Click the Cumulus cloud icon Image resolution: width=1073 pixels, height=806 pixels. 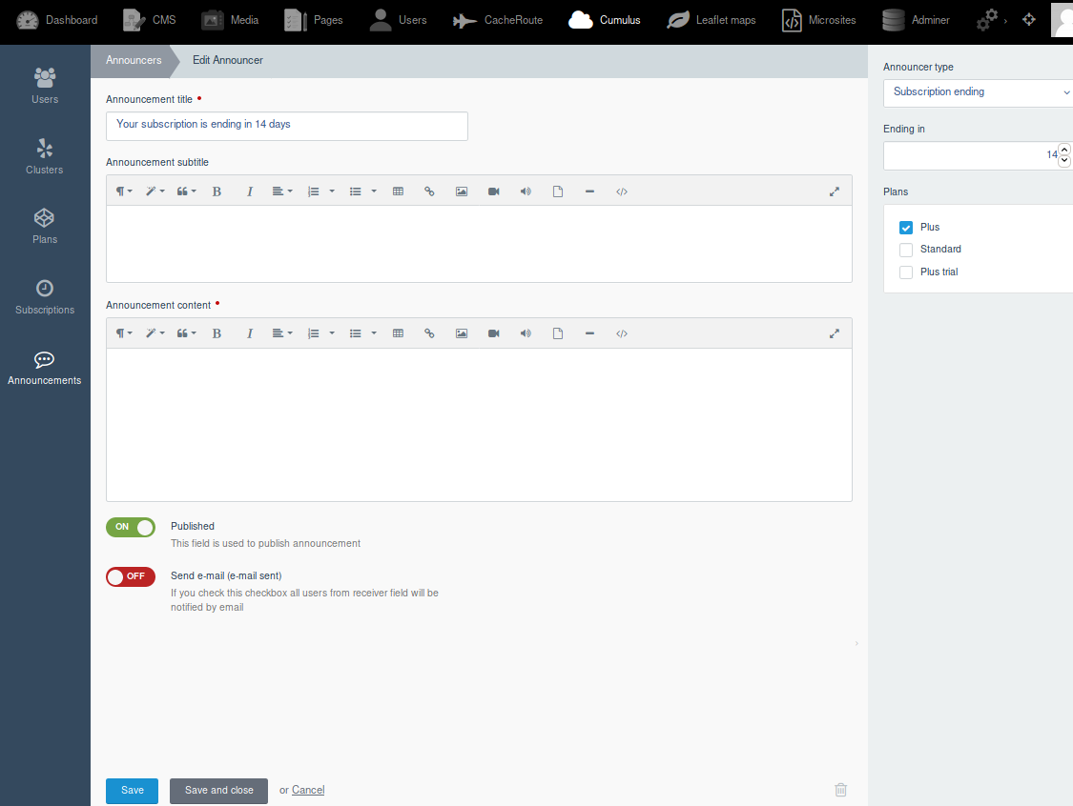tap(580, 20)
